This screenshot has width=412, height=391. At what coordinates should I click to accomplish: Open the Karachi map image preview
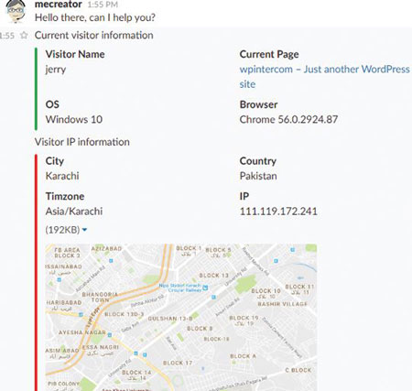point(181,317)
